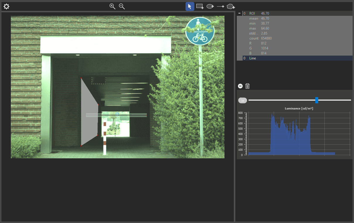Zoom in with the magnifier plus icon
The image size is (354, 223).
point(113,6)
